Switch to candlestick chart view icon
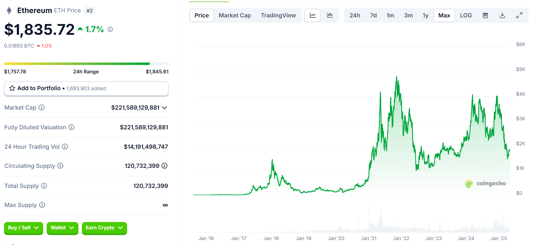Screen dimensions: 535x245 click(x=330, y=15)
